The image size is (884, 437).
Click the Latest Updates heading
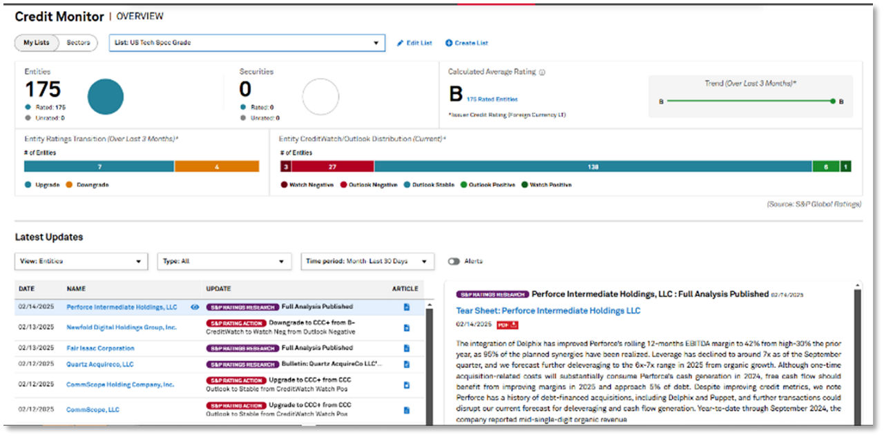(49, 237)
